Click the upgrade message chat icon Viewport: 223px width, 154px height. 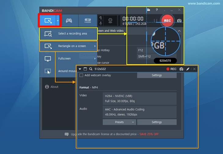[67, 134]
